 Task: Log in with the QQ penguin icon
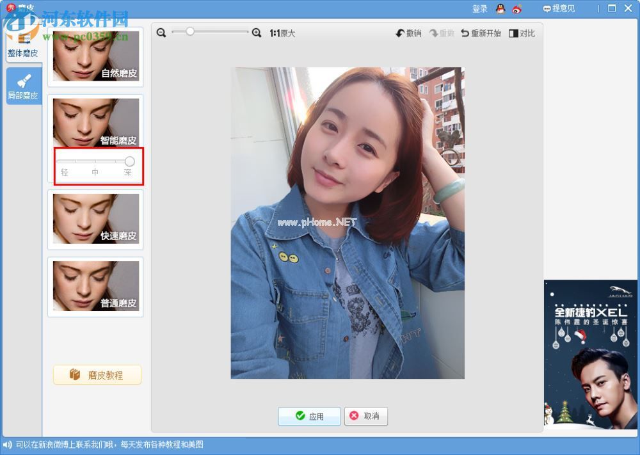[x=500, y=8]
